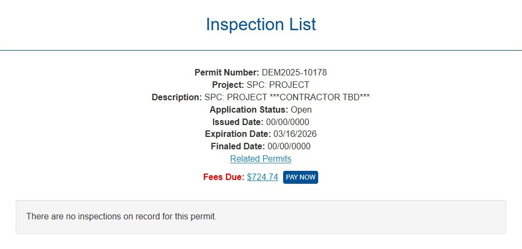This screenshot has height=249, width=522.
Task: Click the Inspection List page heading
Action: tap(261, 24)
